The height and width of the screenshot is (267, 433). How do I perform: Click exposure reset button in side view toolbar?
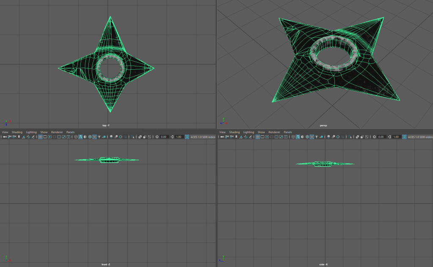[x=374, y=137]
